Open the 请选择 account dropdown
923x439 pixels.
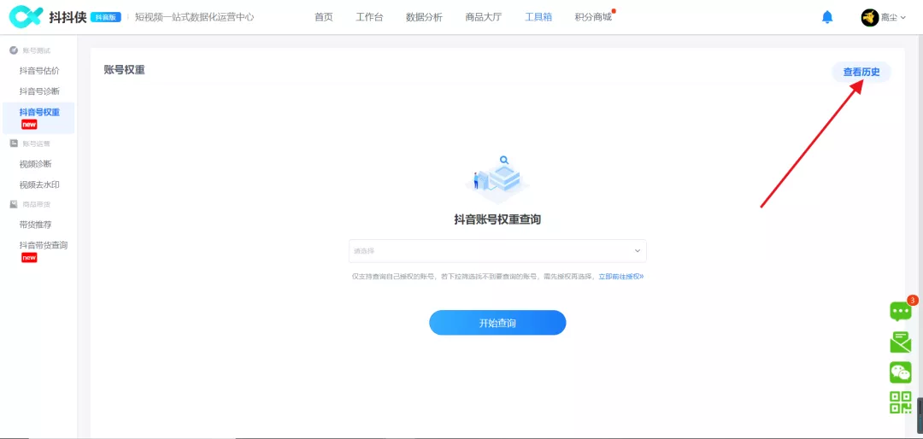[497, 251]
